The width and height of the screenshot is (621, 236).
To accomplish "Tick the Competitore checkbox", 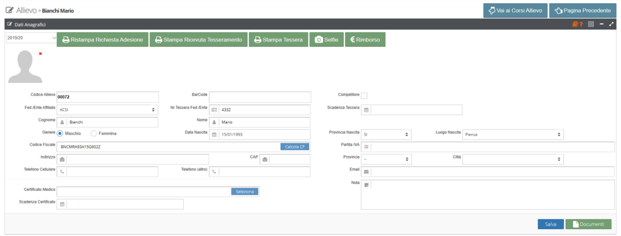I will pos(364,95).
